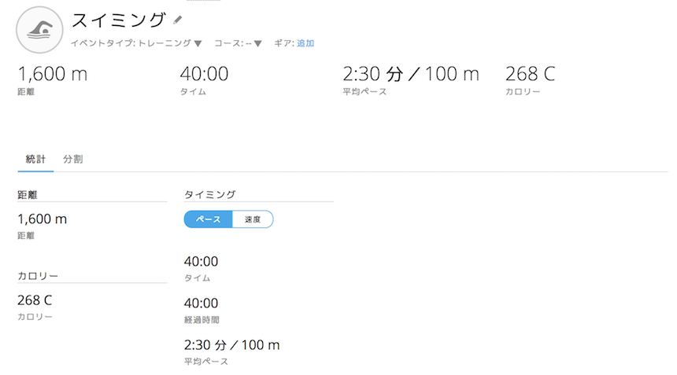Image resolution: width=677 pixels, height=375 pixels.
Task: Click the 経過時間 40:00 value
Action: [201, 303]
